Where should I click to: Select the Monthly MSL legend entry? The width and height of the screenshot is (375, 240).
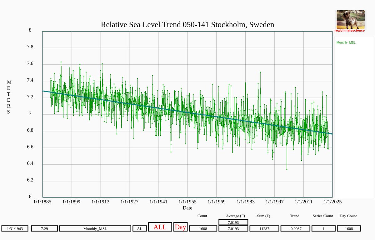coord(346,42)
